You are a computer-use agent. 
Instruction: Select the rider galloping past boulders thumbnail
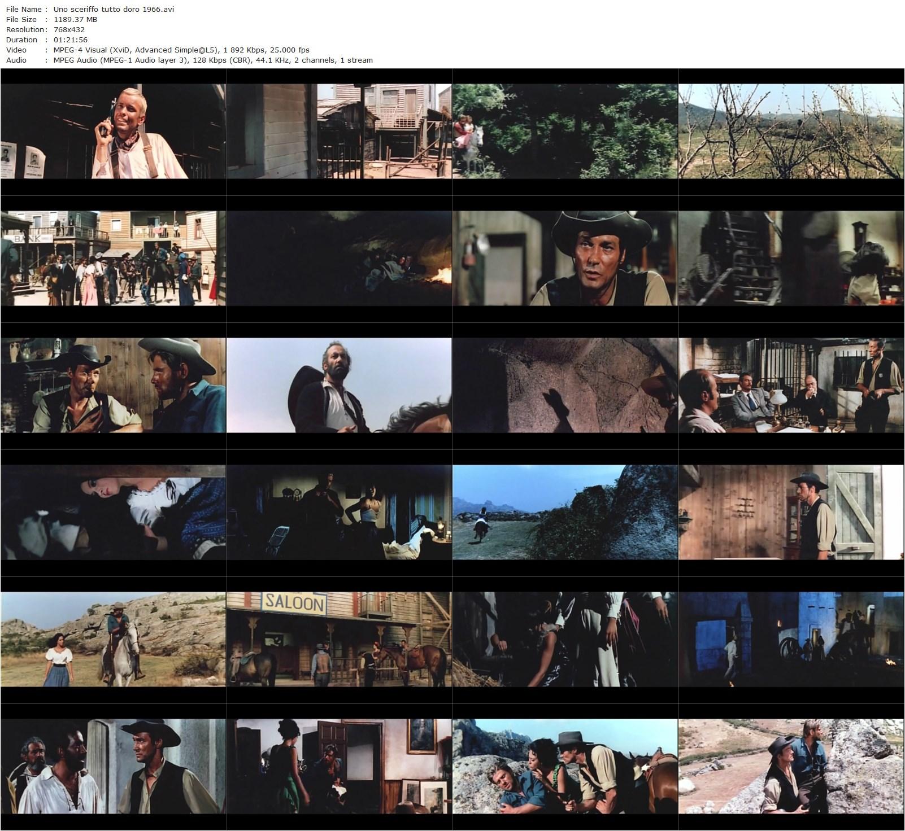(x=565, y=512)
